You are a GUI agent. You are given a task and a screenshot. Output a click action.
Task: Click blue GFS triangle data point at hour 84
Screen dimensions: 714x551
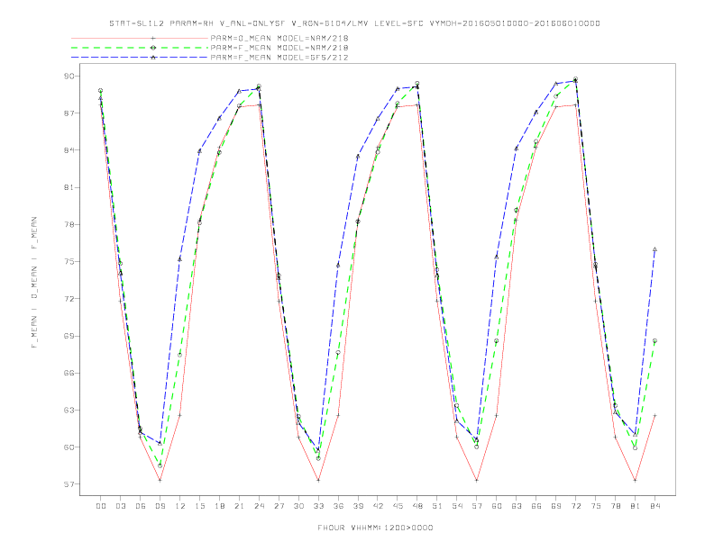654,249
